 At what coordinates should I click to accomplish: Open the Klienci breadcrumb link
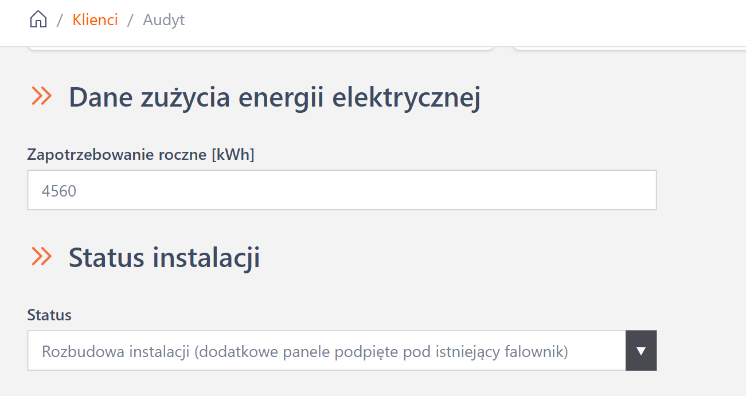[x=95, y=20]
